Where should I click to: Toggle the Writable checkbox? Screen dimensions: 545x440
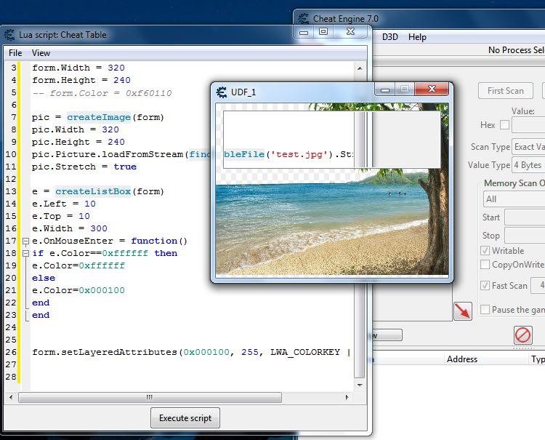485,251
